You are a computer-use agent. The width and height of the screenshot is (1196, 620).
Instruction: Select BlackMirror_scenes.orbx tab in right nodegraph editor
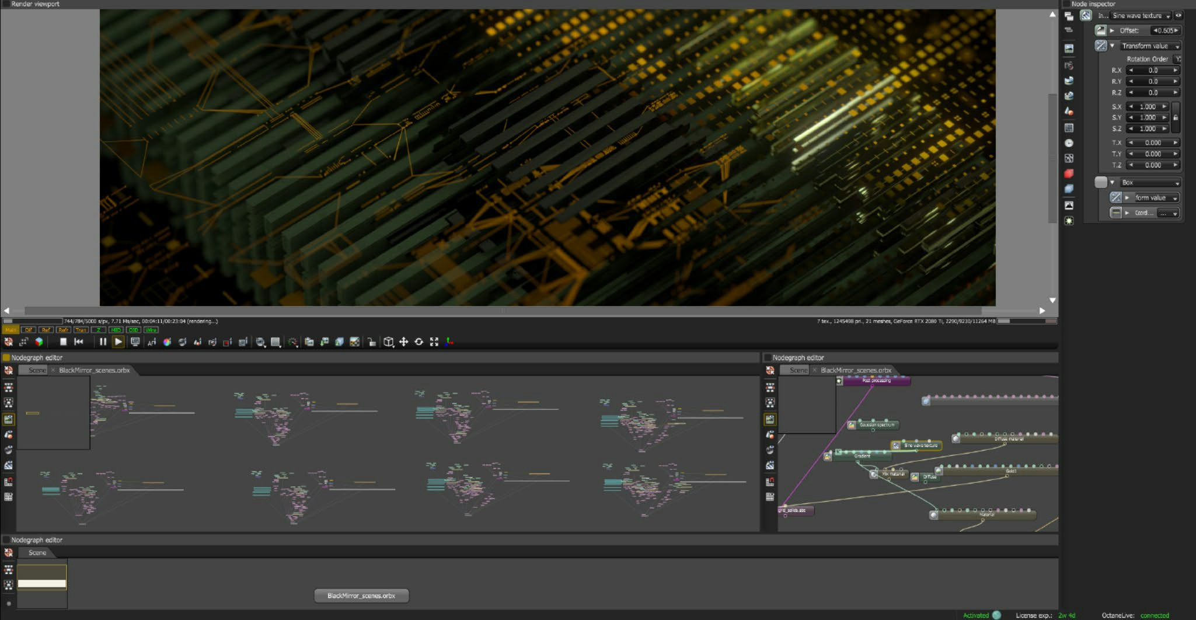click(x=856, y=370)
